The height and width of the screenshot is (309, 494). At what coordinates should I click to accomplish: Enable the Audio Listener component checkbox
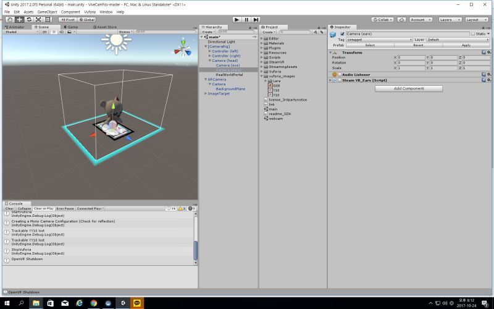[x=340, y=75]
